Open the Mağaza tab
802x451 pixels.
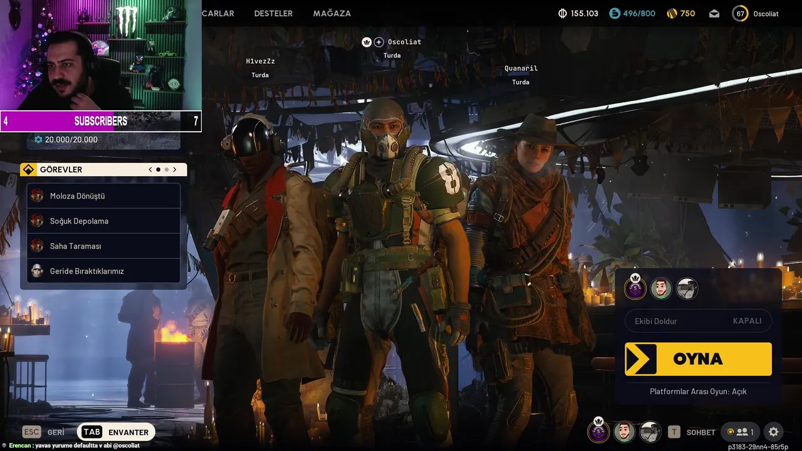[x=332, y=13]
